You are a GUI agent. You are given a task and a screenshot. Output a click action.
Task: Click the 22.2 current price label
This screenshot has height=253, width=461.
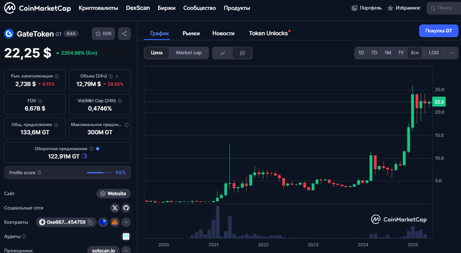(439, 102)
